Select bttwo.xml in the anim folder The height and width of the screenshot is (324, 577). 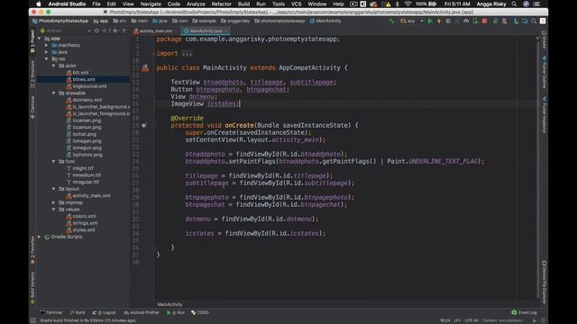pos(84,79)
